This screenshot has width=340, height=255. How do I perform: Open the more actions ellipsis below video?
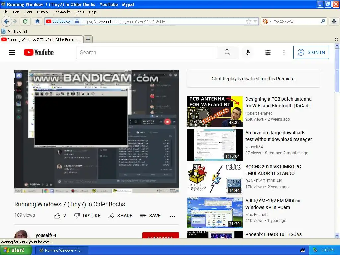[x=172, y=216]
